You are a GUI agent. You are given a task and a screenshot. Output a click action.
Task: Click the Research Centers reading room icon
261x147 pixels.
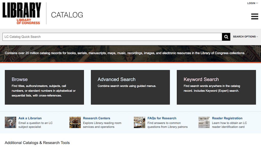(x=75, y=122)
